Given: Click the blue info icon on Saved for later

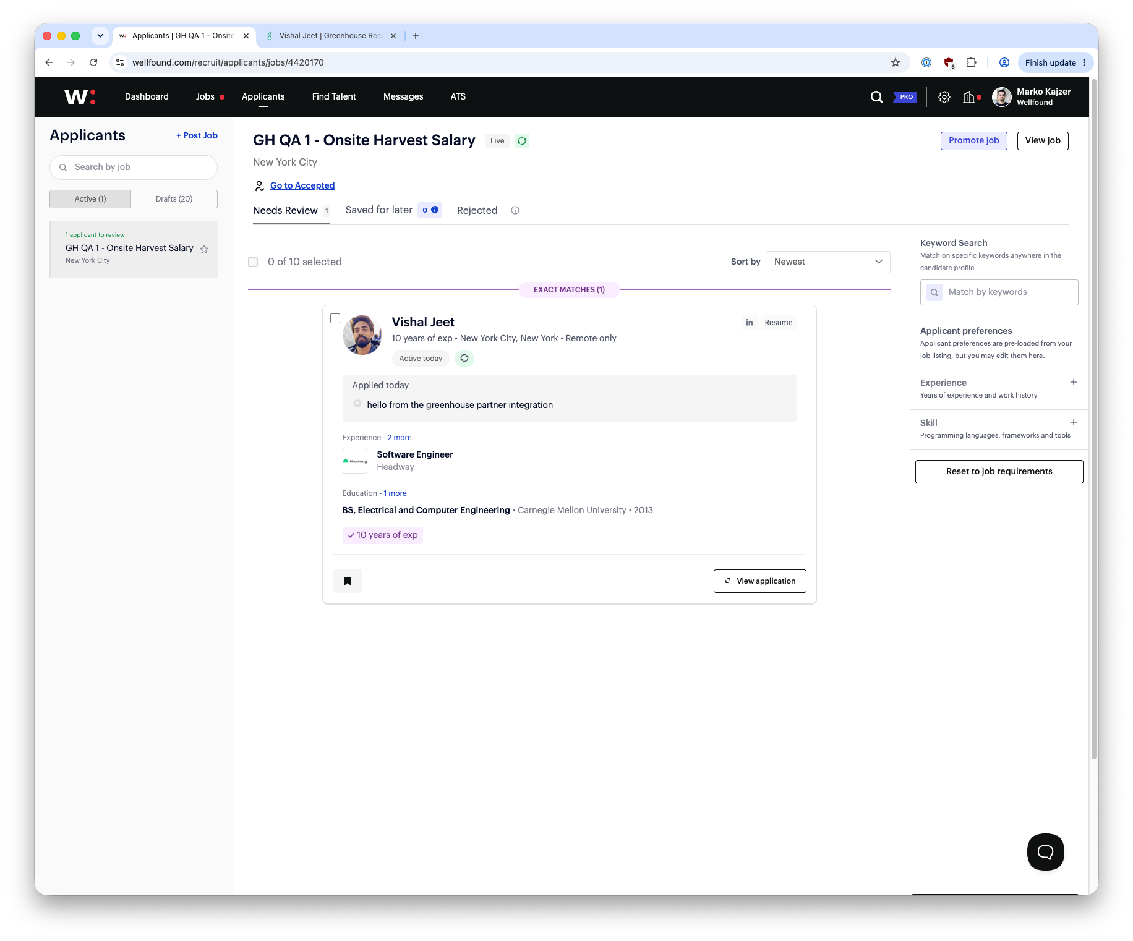Looking at the screenshot, I should [x=435, y=210].
